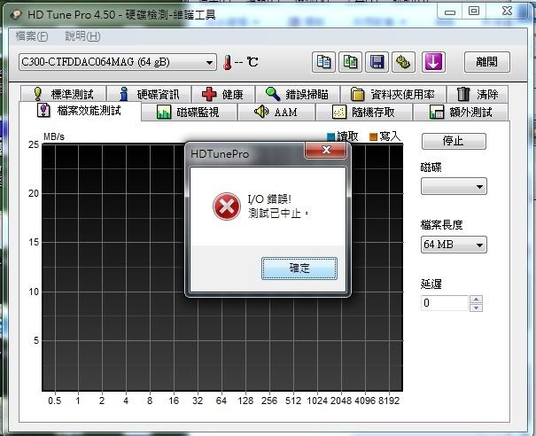Open the 檔案(F) menu

pyautogui.click(x=32, y=36)
